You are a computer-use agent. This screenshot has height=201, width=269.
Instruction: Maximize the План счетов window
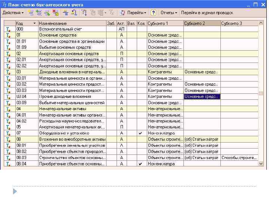pos(256,4)
